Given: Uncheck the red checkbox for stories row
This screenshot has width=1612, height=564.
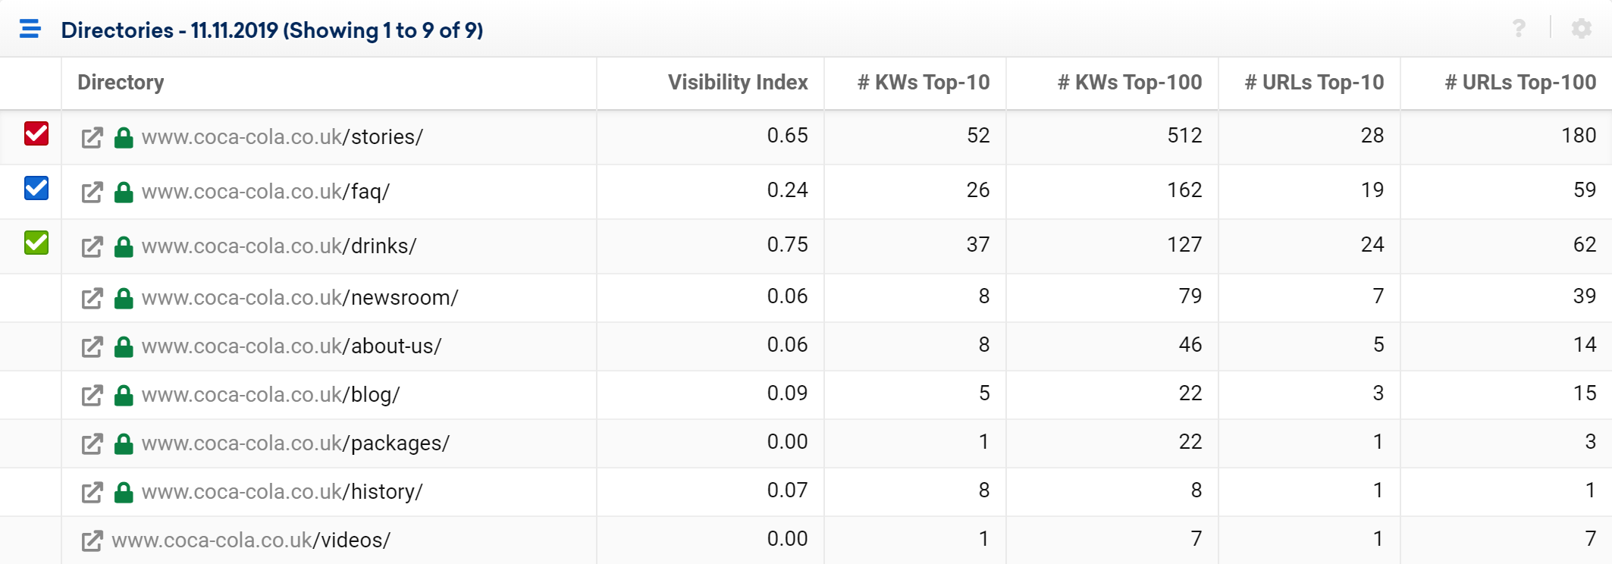Looking at the screenshot, I should click(x=36, y=133).
